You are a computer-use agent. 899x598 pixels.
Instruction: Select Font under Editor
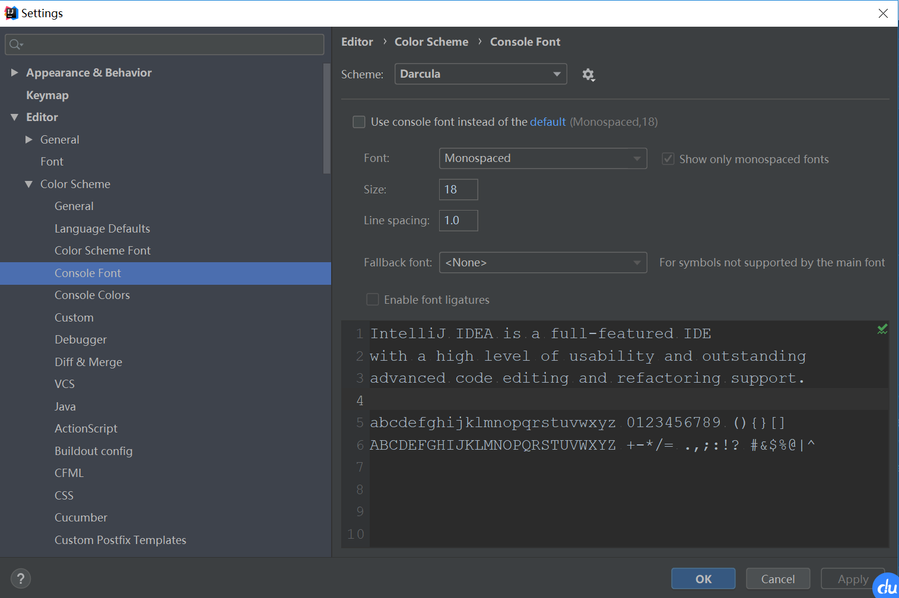(52, 162)
